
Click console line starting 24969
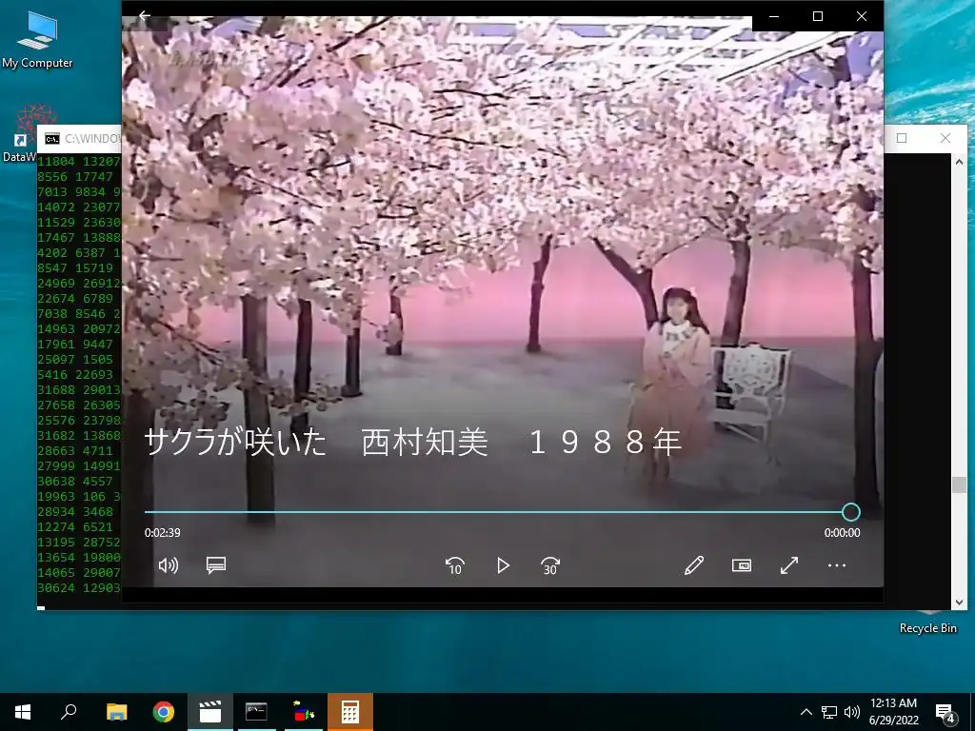(x=79, y=284)
